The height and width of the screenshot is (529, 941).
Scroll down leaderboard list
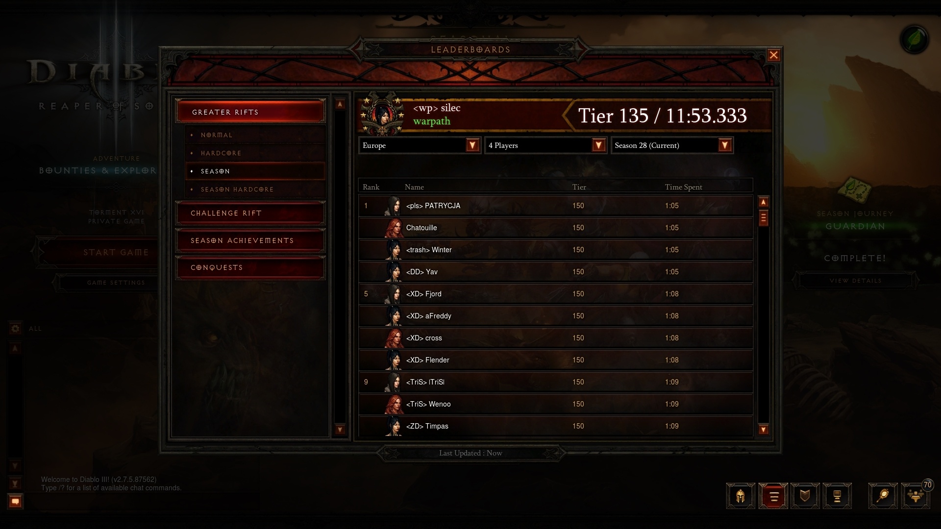(763, 430)
